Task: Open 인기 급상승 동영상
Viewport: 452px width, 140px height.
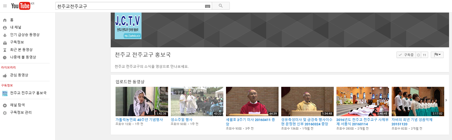Action: pyautogui.click(x=25, y=35)
